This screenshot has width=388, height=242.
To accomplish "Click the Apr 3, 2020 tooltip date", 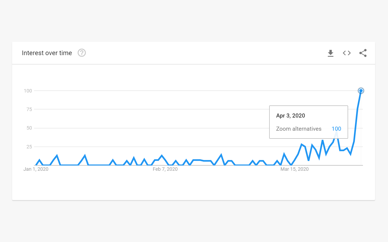I will 290,116.
